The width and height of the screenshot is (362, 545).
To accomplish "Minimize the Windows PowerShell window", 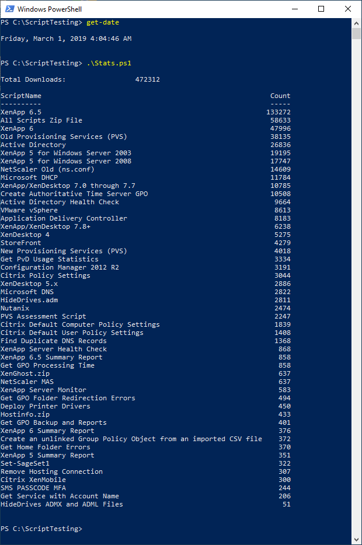I will [294, 9].
